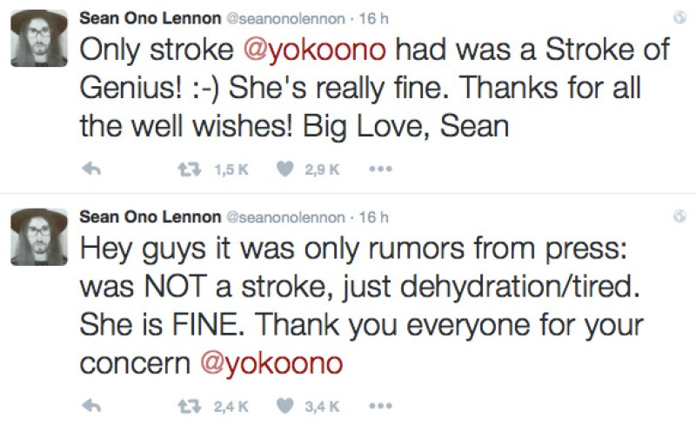Click 2,9 K likes count
This screenshot has width=696, height=425.
pyautogui.click(x=322, y=169)
